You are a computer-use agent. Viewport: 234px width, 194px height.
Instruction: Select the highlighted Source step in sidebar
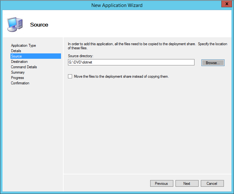(16, 56)
